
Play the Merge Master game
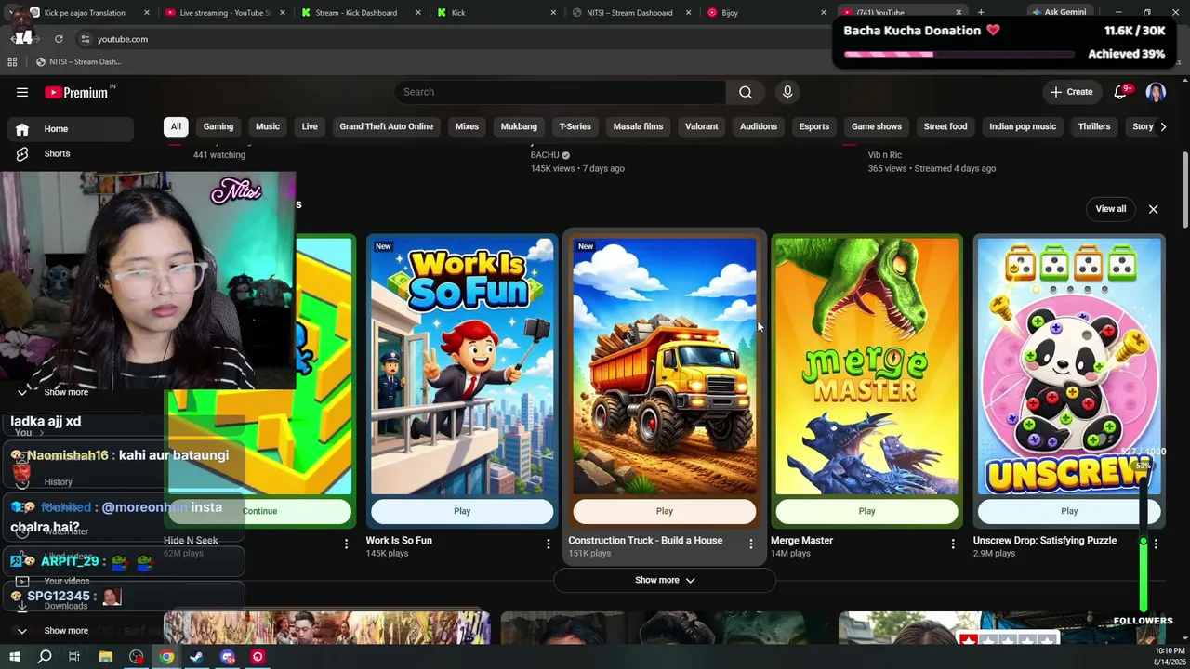[x=866, y=511]
